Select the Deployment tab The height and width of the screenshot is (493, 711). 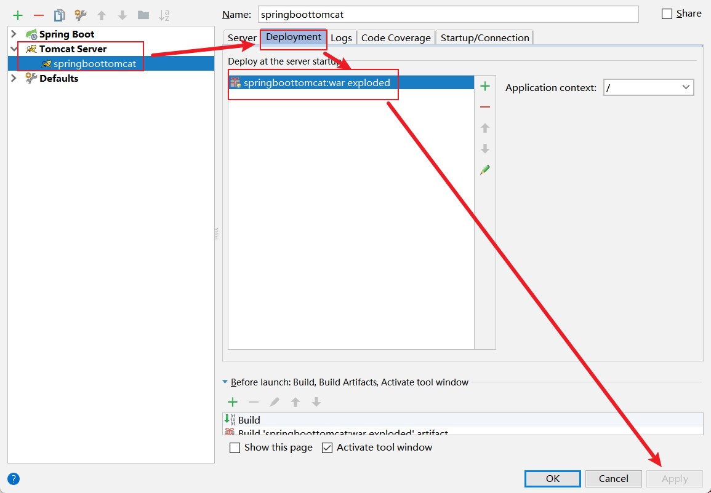(x=294, y=37)
